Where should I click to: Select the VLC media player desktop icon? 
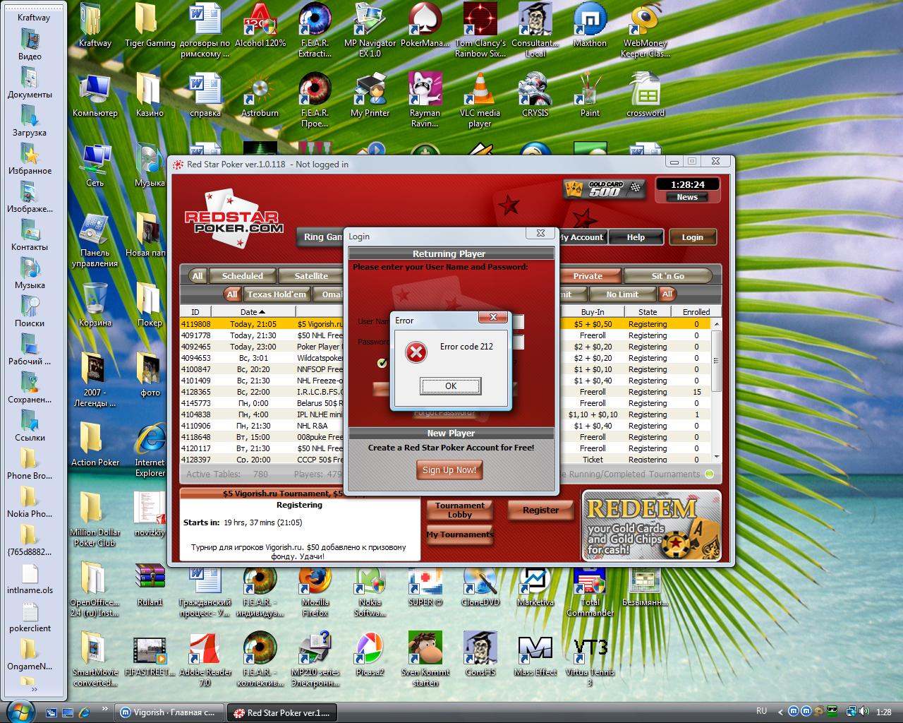point(480,100)
